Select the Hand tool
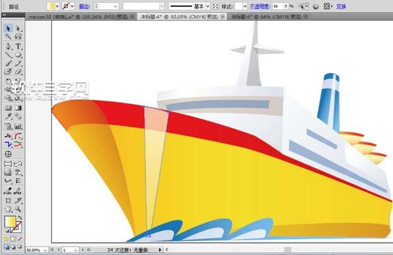The image size is (393, 255). pos(8,208)
